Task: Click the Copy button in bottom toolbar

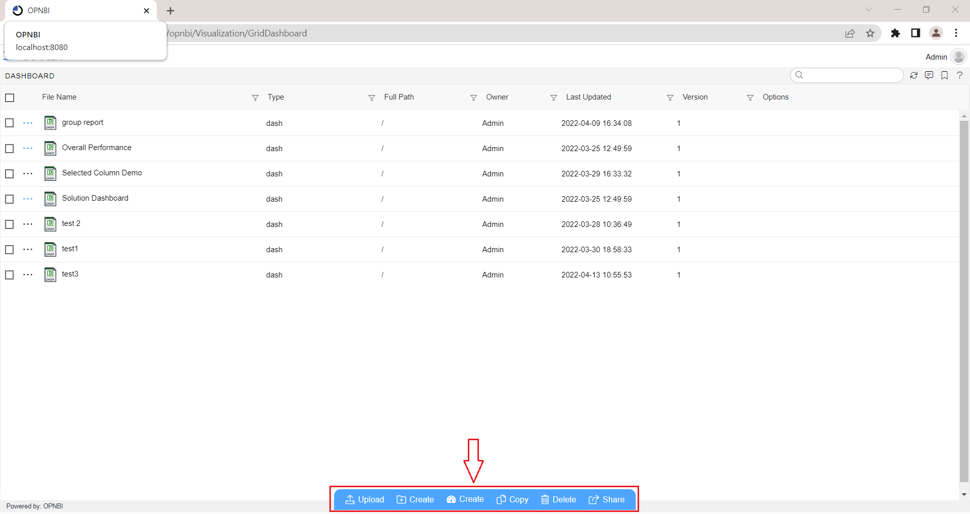Action: [512, 499]
